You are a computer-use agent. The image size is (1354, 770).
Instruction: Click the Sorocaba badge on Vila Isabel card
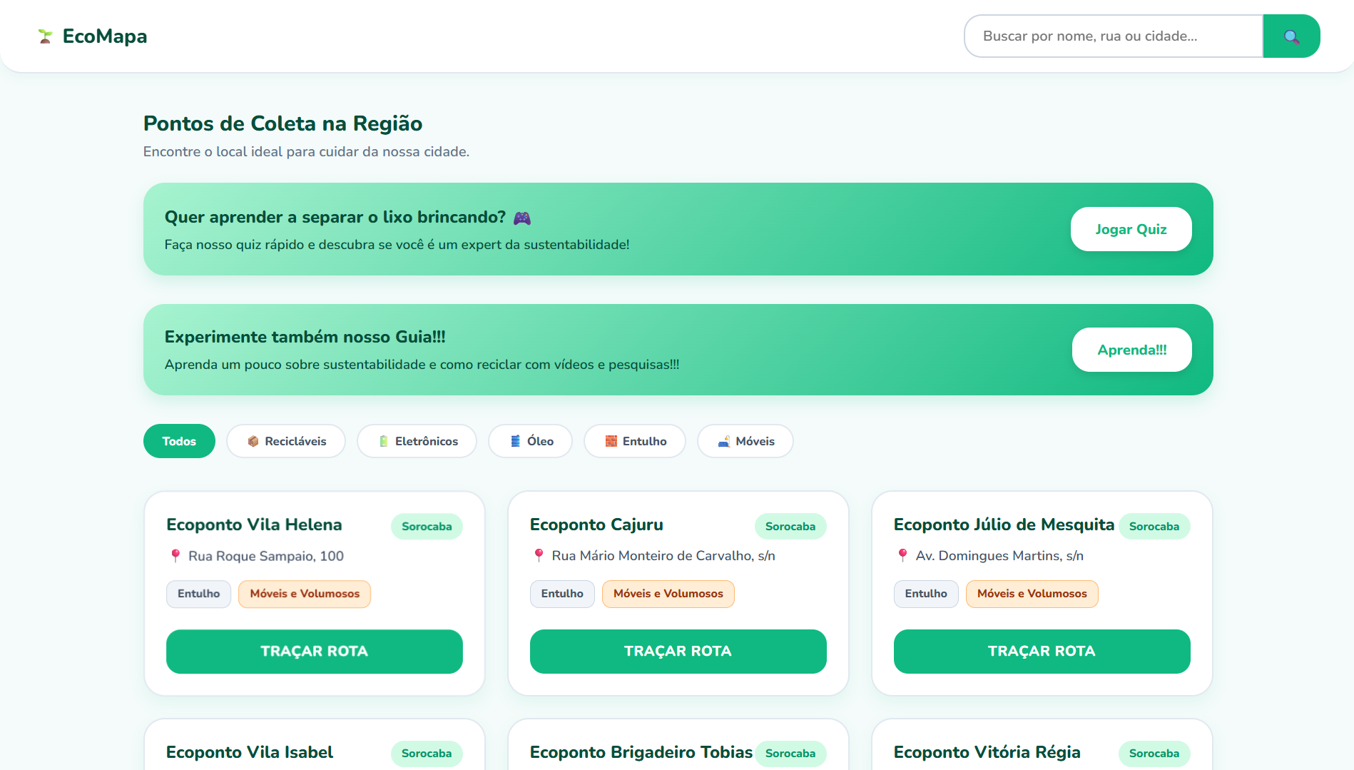click(x=427, y=754)
